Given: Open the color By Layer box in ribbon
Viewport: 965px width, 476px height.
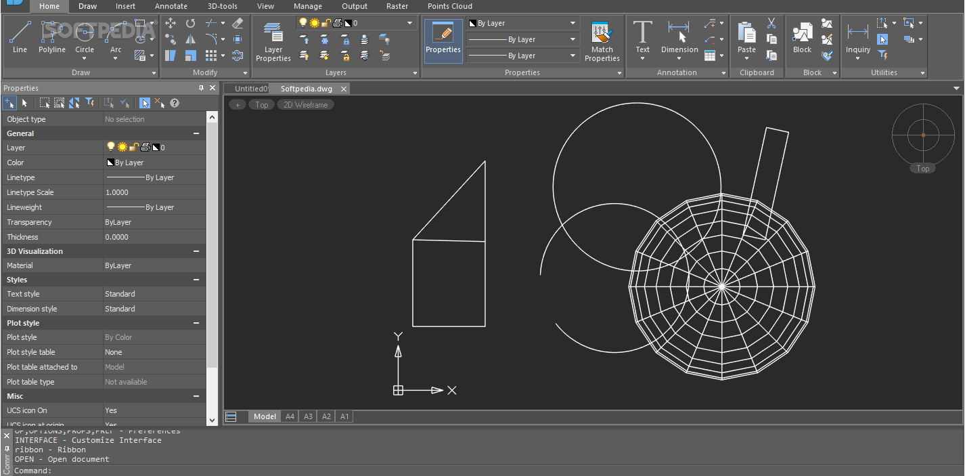Looking at the screenshot, I should (x=522, y=23).
